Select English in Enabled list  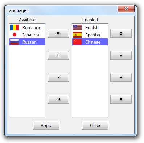[90, 27]
